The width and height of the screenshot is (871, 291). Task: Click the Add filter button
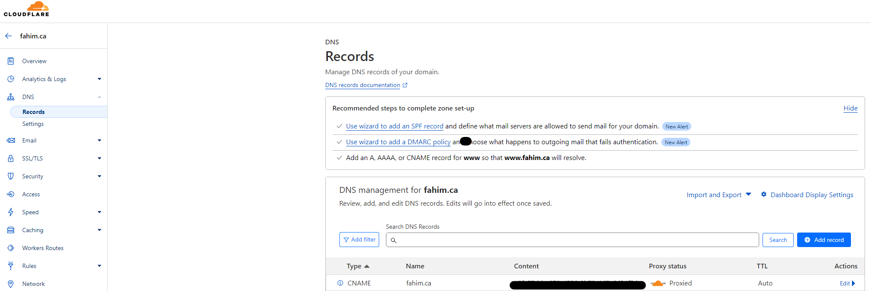pos(359,240)
